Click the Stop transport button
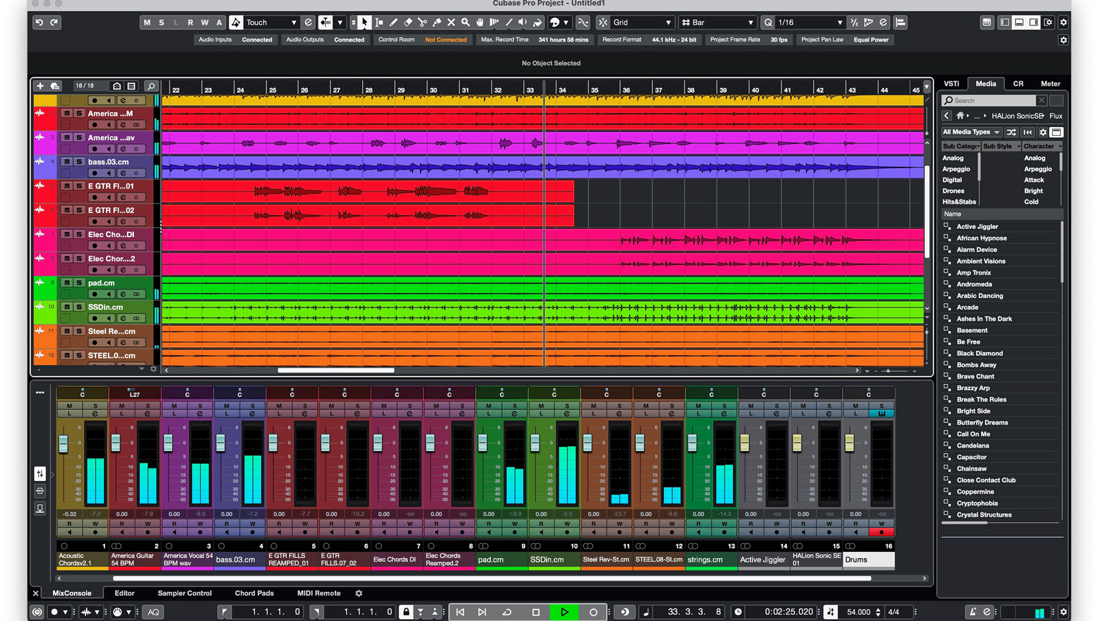The height and width of the screenshot is (621, 1093). coord(536,612)
